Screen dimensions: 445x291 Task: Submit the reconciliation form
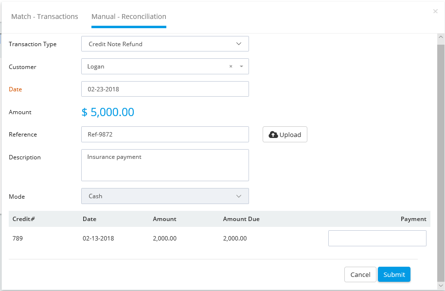tap(394, 274)
